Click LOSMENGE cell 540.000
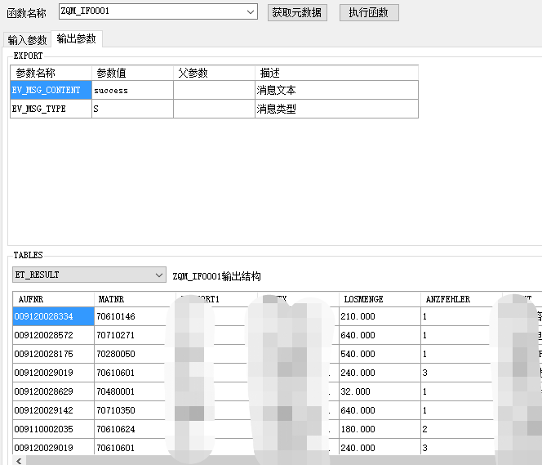The width and height of the screenshot is (542, 465). coord(380,354)
